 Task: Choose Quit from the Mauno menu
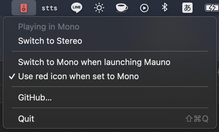110,119
